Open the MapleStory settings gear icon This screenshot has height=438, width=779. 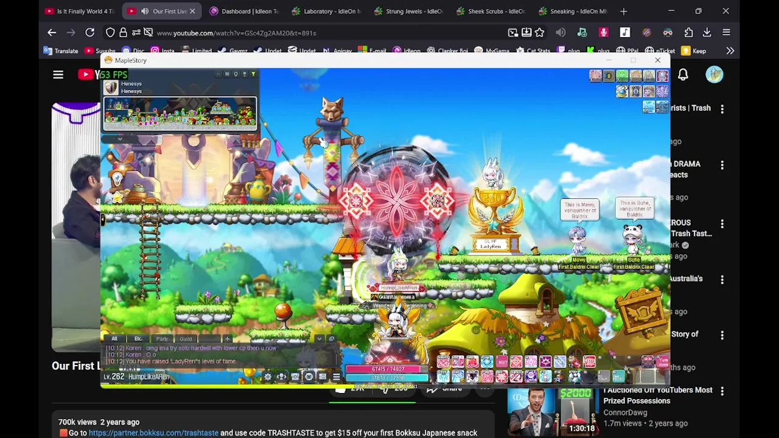[x=267, y=377]
